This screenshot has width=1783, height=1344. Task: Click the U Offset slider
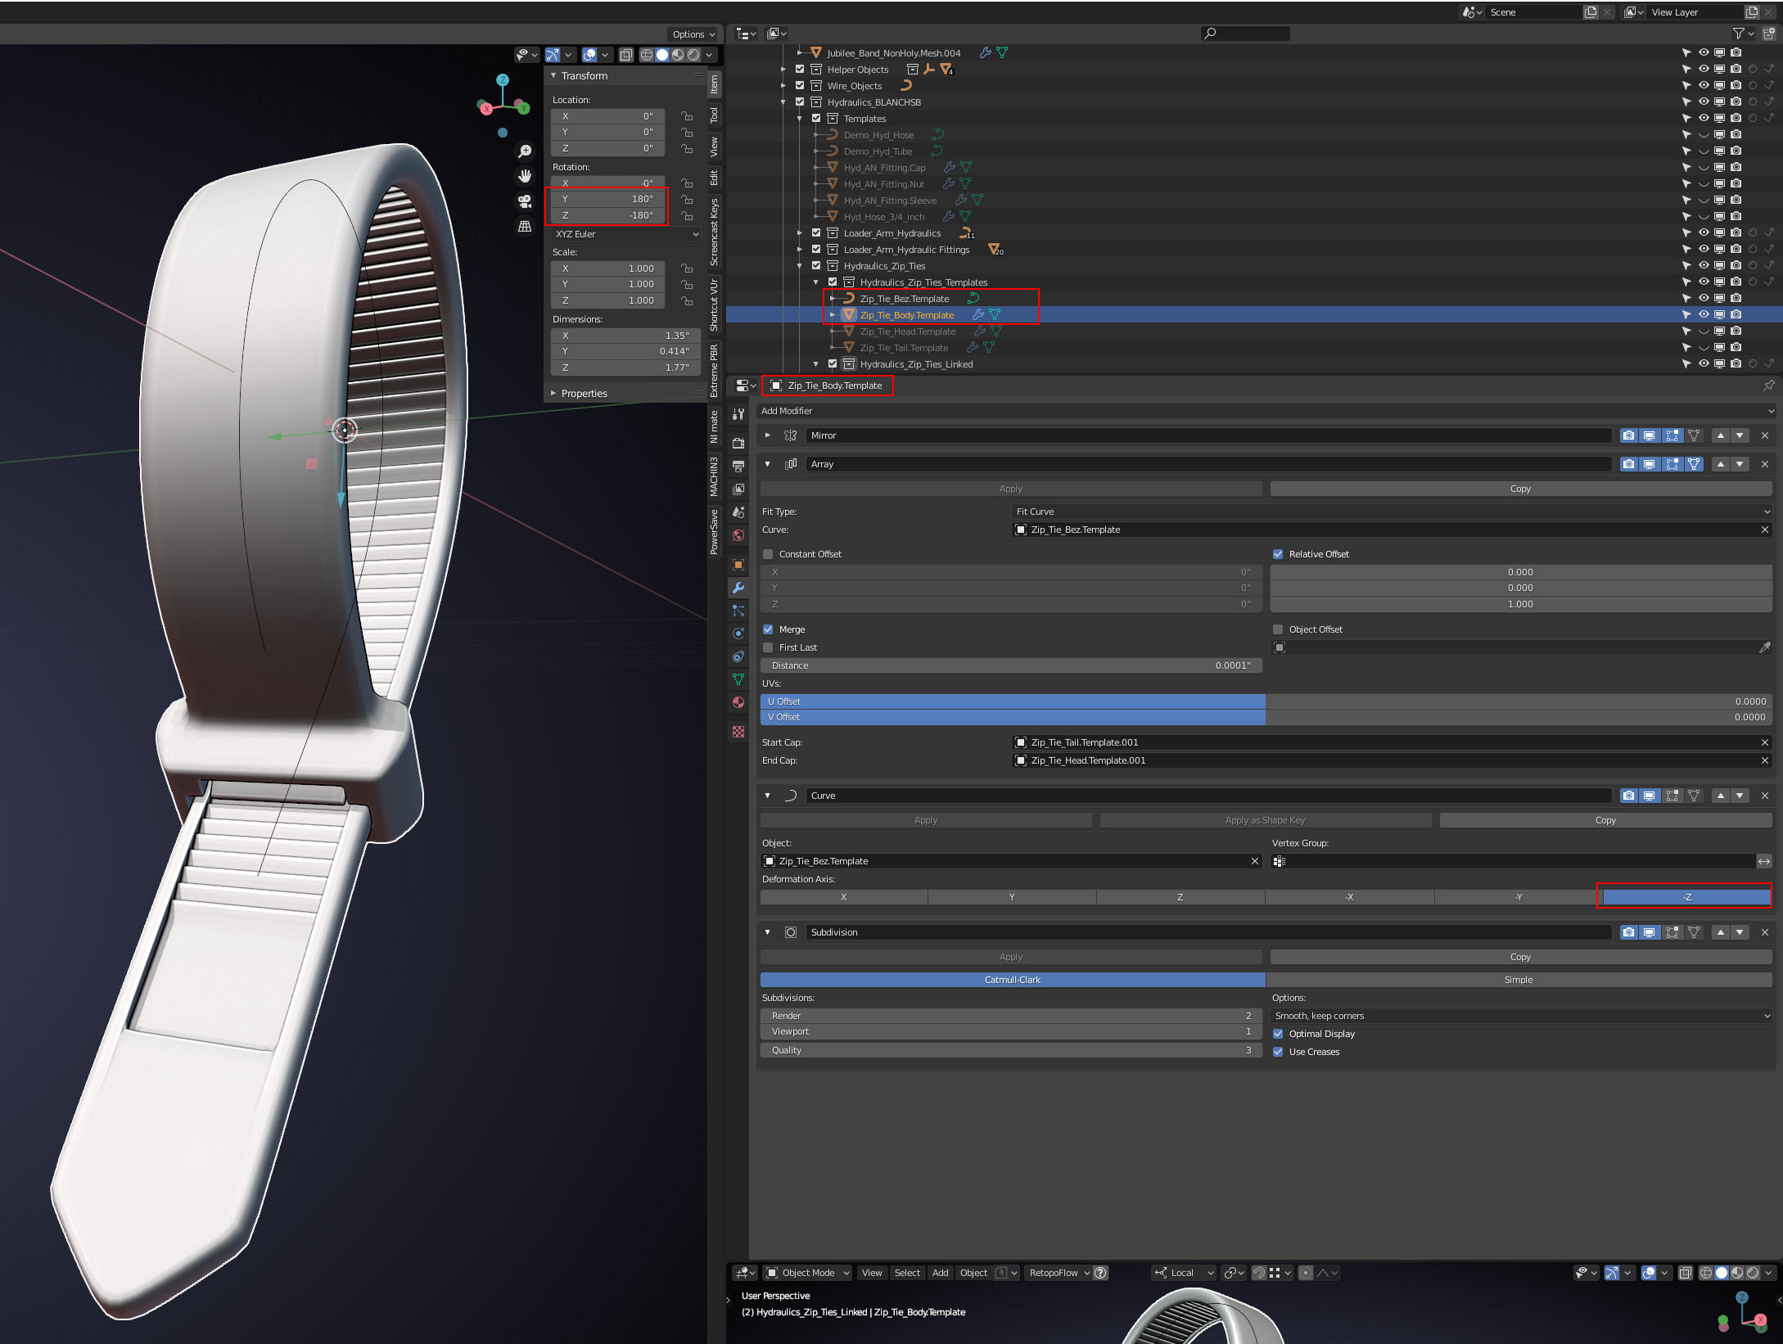(1265, 701)
